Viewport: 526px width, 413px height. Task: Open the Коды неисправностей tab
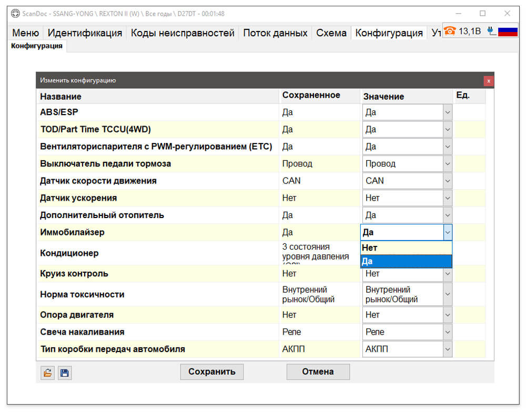point(183,33)
